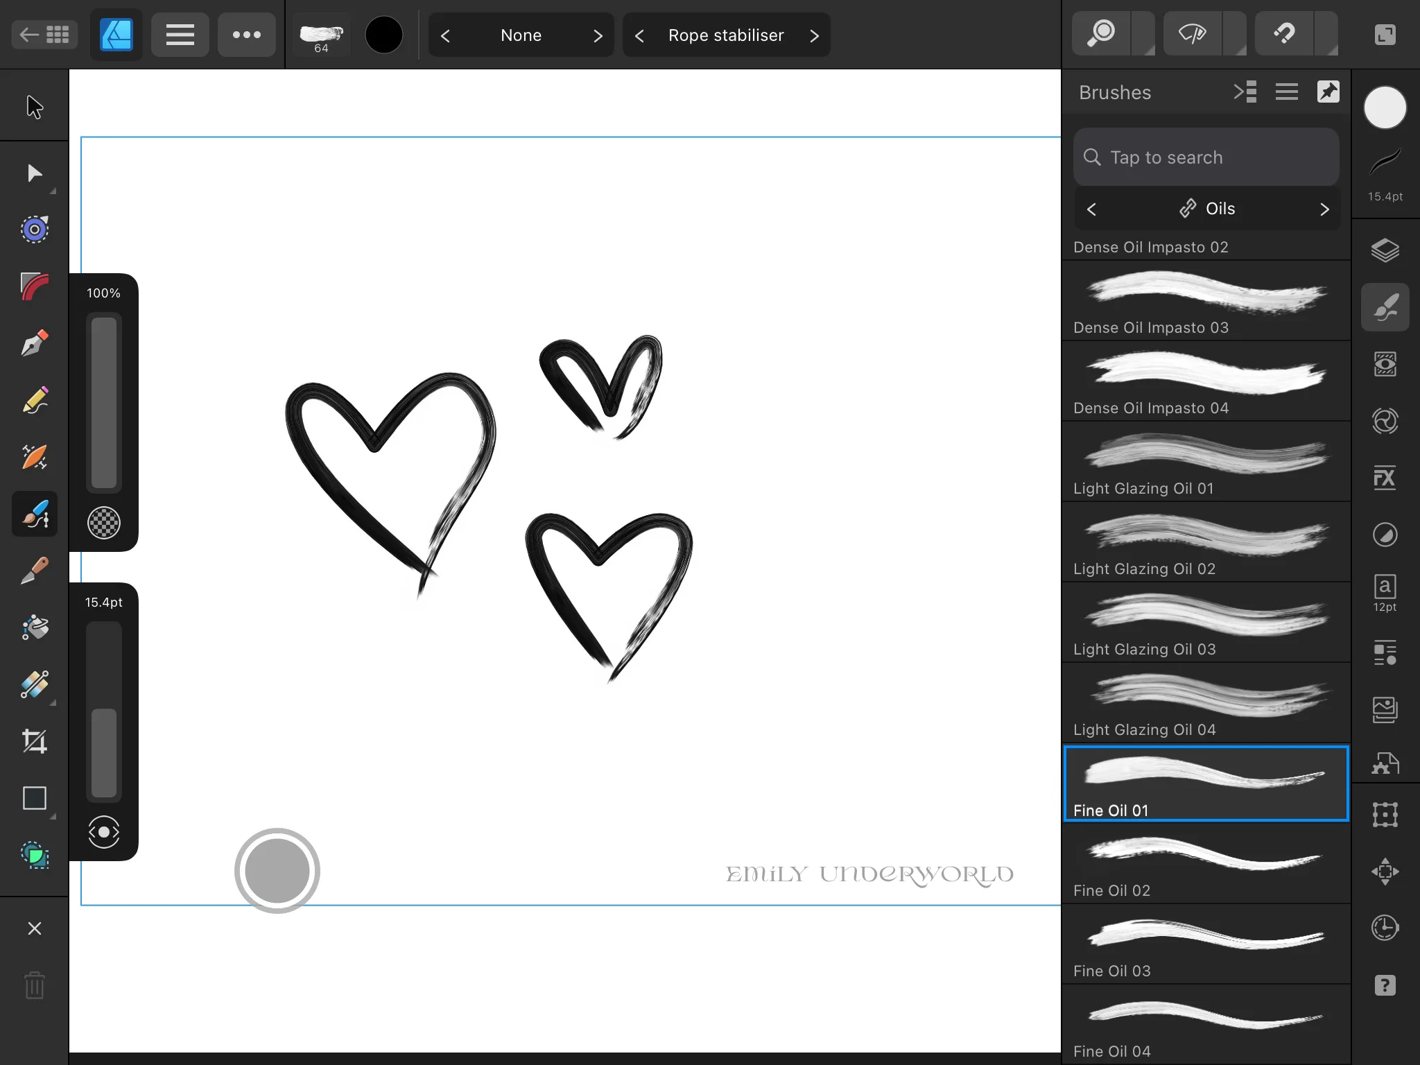This screenshot has width=1420, height=1065.
Task: Select the Crop tool
Action: [35, 741]
